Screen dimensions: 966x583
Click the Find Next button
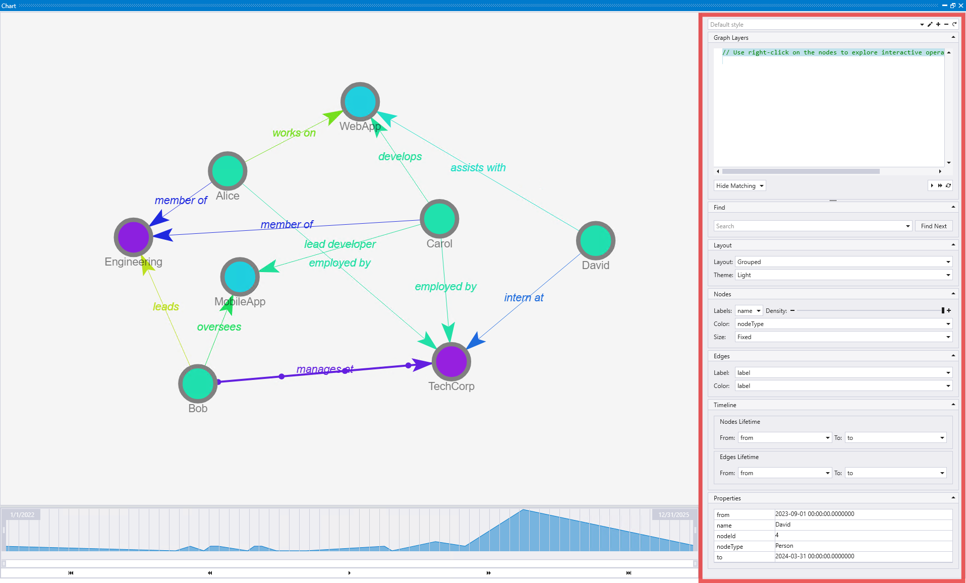(934, 226)
